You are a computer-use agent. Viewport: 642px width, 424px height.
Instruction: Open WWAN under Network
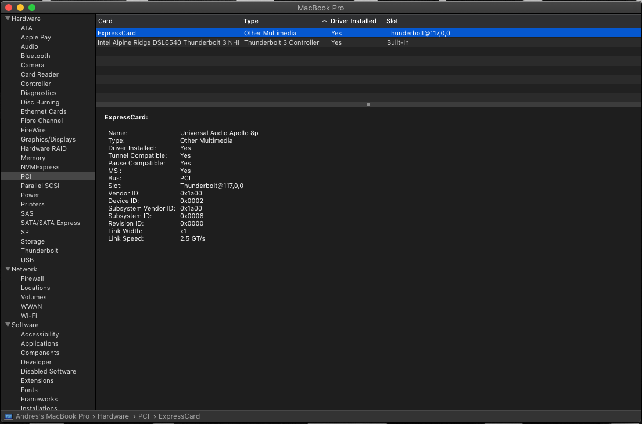click(x=31, y=306)
